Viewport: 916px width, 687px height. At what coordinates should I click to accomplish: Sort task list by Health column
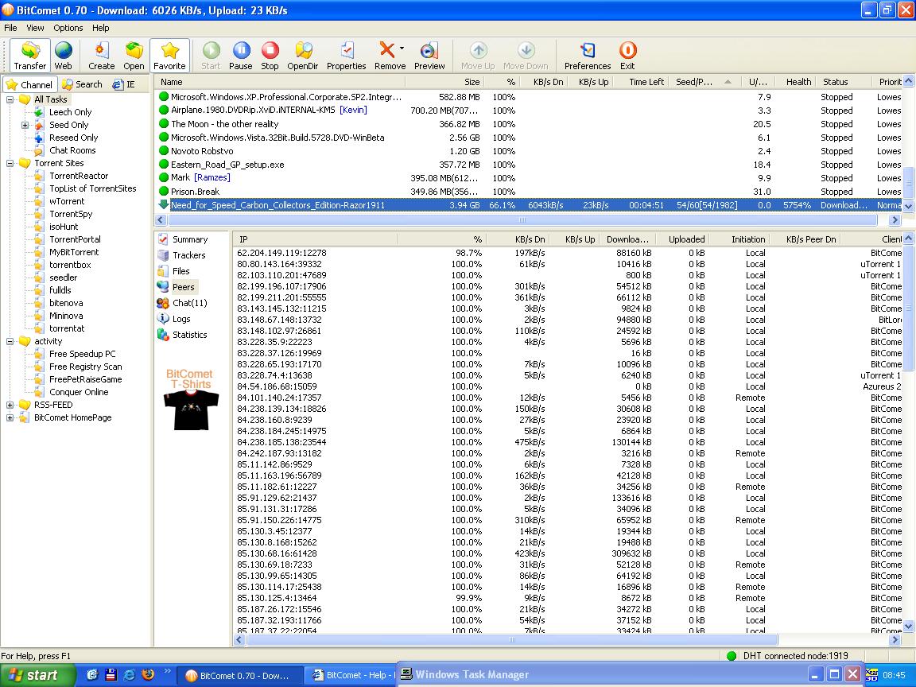pos(794,82)
